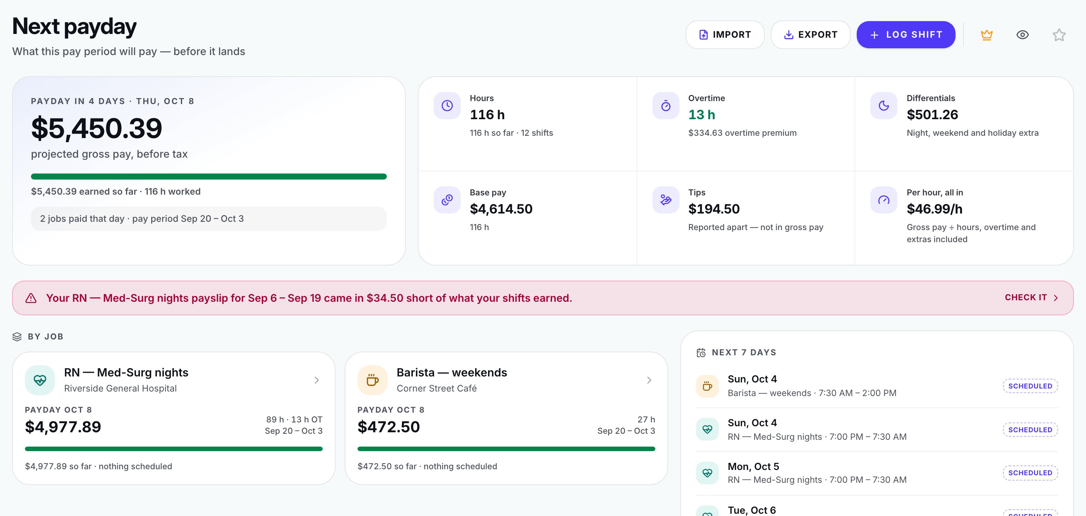Click the clock icon beside Hours
The height and width of the screenshot is (516, 1086).
click(x=447, y=105)
